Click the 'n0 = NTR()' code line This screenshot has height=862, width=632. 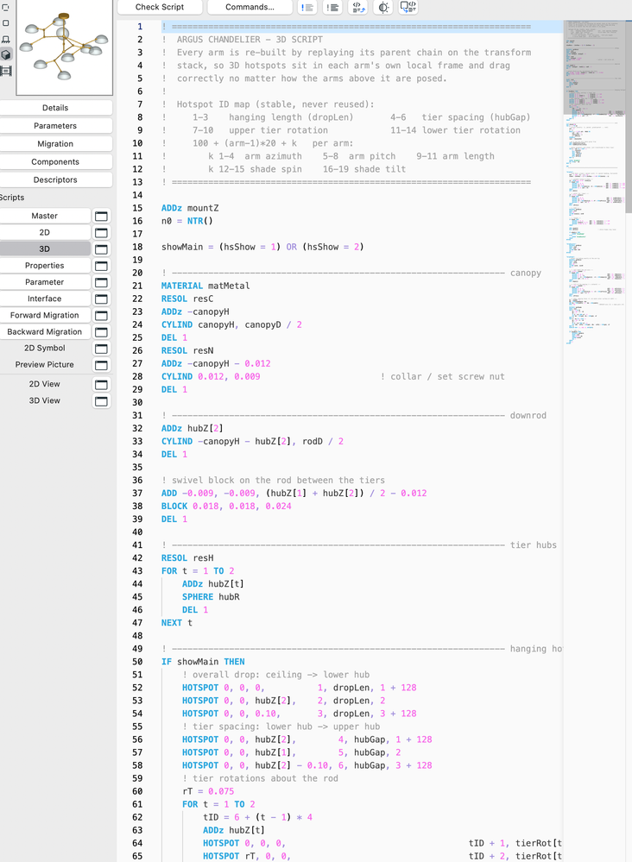click(187, 221)
